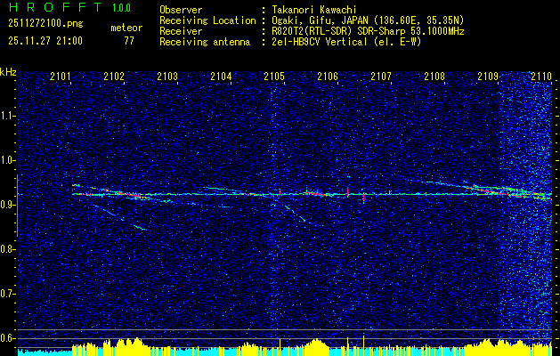Click the Ogaki, Gifu, JAPAN location text
Image resolution: width=560 pixels, height=356 pixels.
pos(368,20)
